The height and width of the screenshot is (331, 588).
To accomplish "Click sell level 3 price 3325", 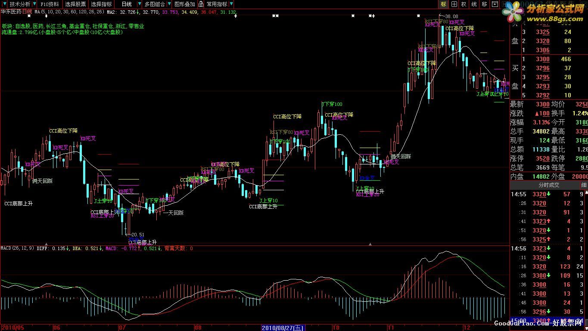I will (x=542, y=32).
